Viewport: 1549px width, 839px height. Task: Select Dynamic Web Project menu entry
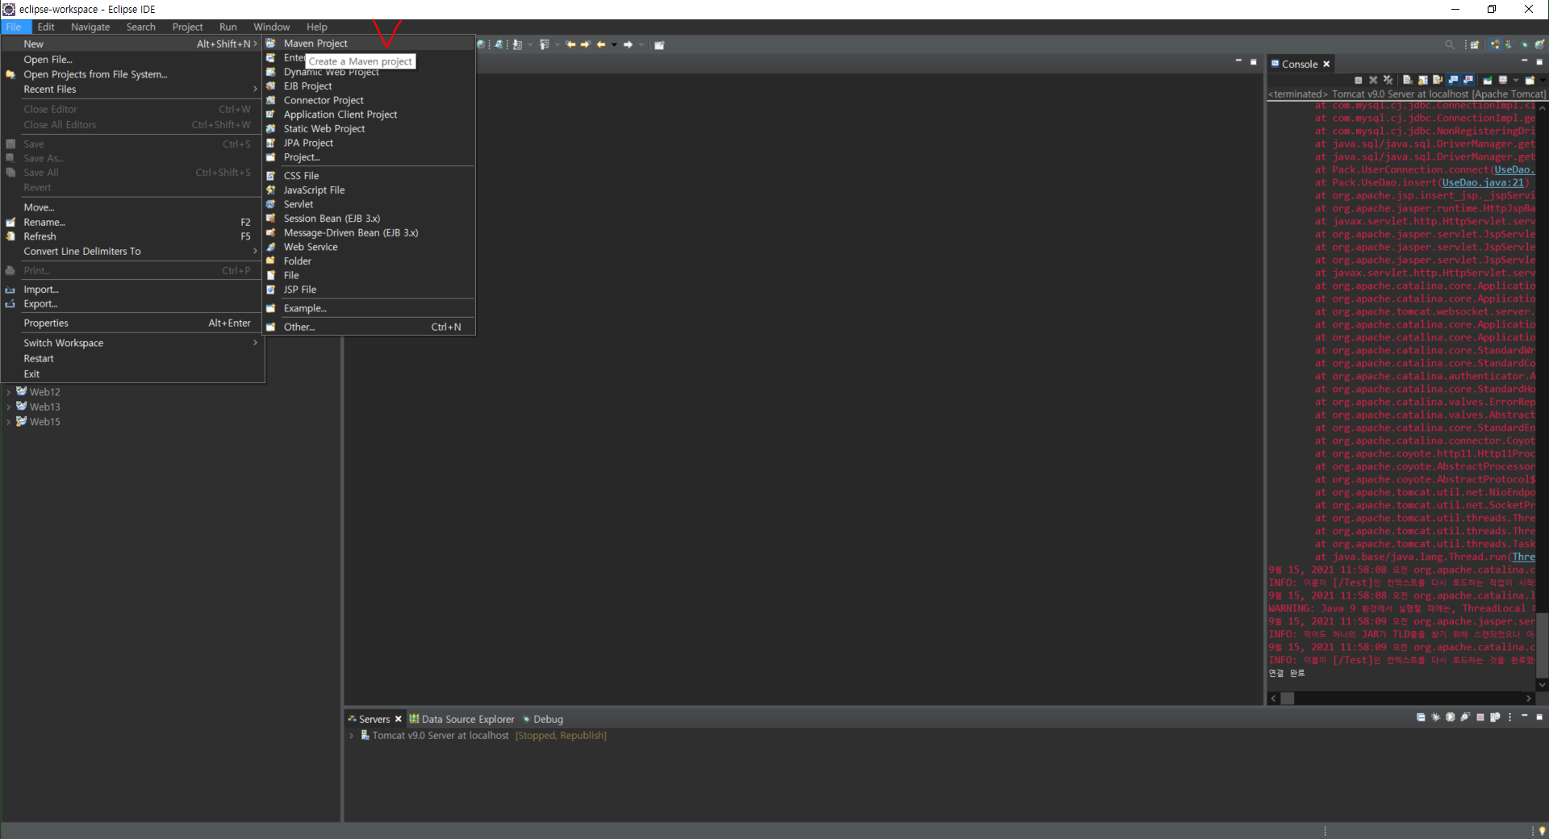coord(369,72)
